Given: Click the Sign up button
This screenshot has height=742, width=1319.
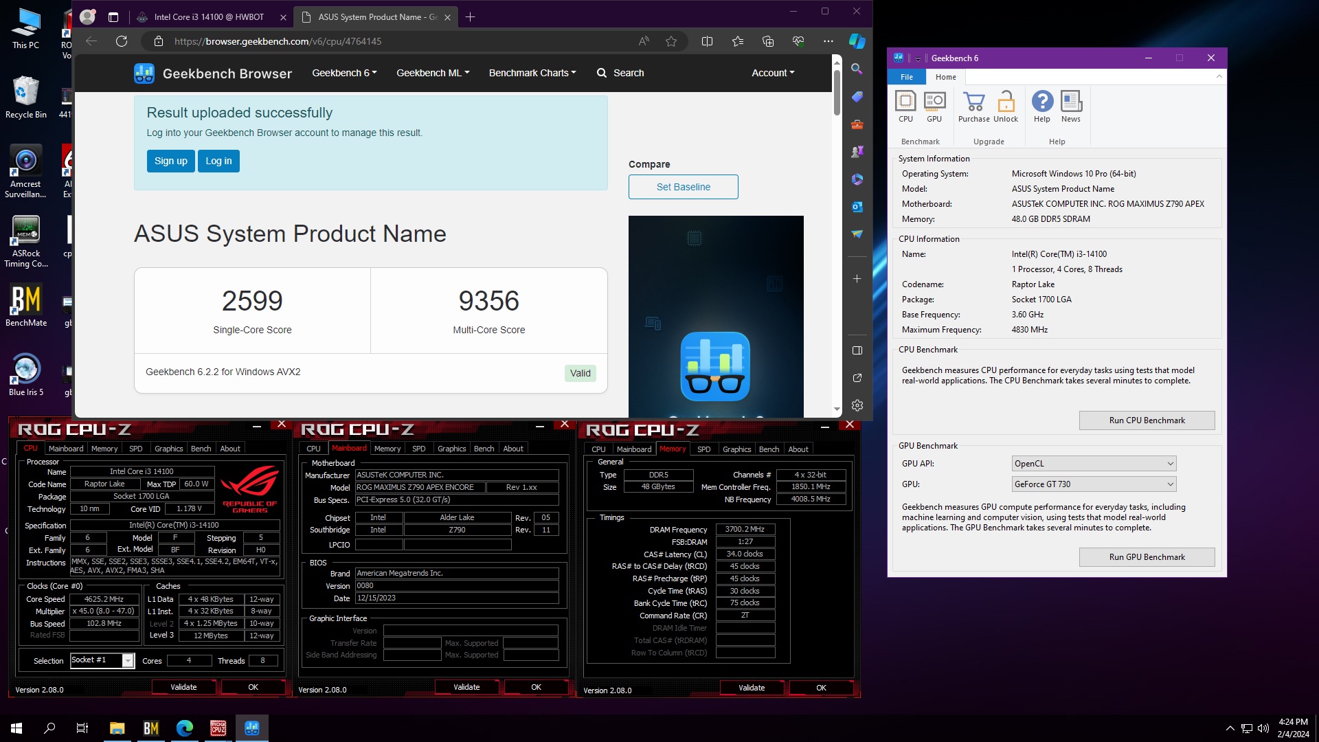Looking at the screenshot, I should pyautogui.click(x=171, y=161).
